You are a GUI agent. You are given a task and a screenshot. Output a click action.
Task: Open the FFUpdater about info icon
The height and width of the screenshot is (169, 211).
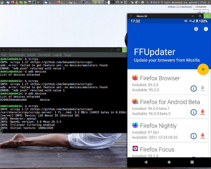(x=206, y=29)
